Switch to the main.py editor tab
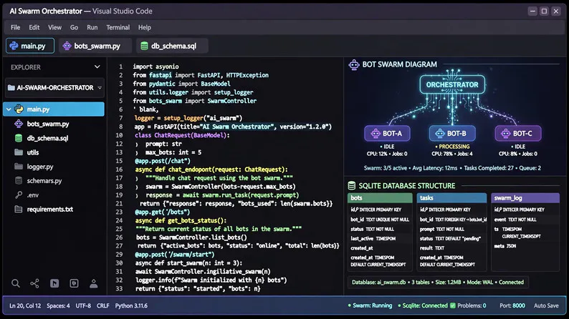 30,46
